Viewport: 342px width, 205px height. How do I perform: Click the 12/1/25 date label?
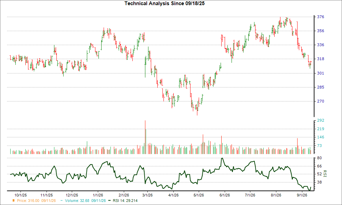coord(72,195)
